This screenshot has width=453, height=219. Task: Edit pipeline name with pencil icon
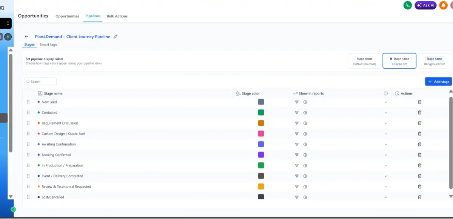(116, 37)
